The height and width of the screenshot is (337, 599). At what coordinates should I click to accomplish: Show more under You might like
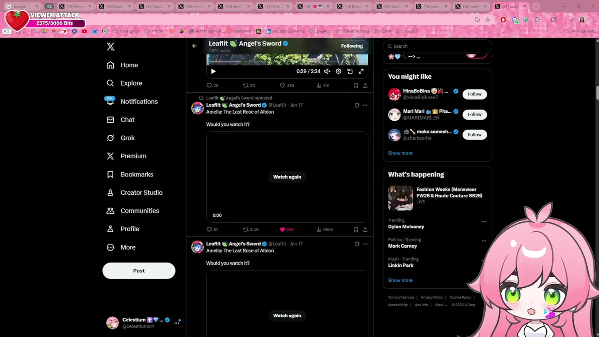pyautogui.click(x=400, y=153)
